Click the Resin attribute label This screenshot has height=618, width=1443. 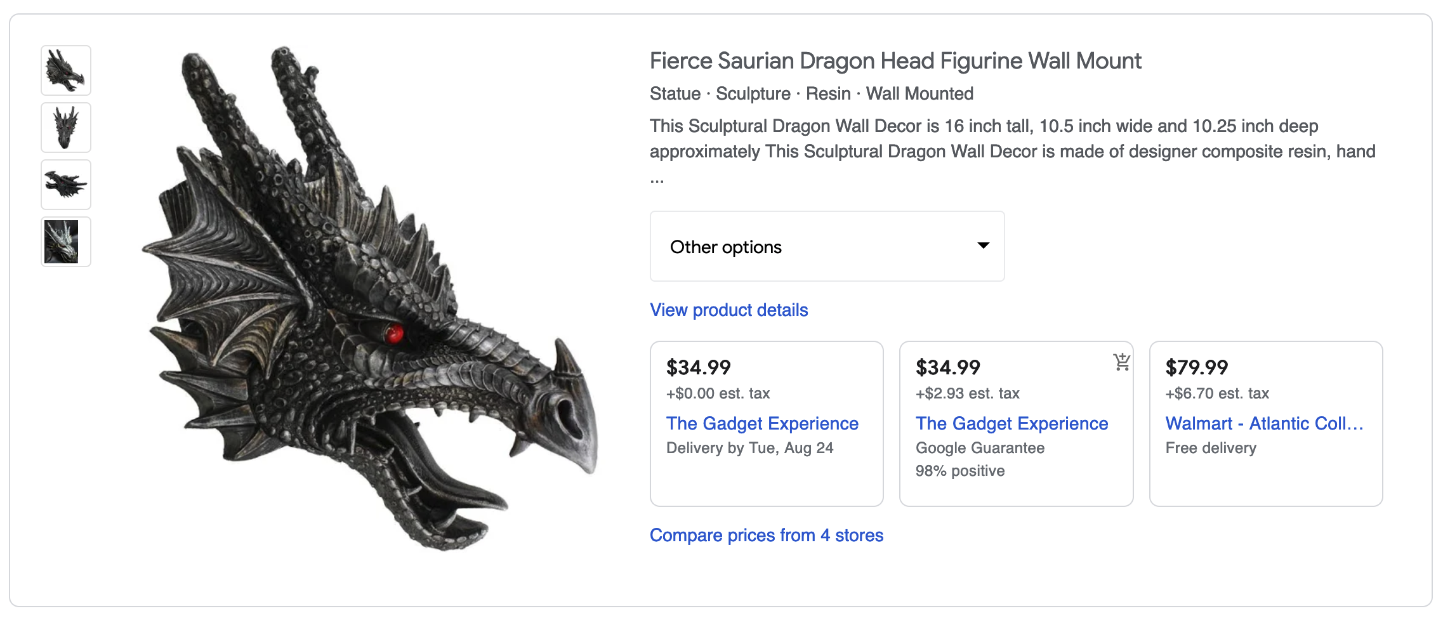tap(827, 93)
